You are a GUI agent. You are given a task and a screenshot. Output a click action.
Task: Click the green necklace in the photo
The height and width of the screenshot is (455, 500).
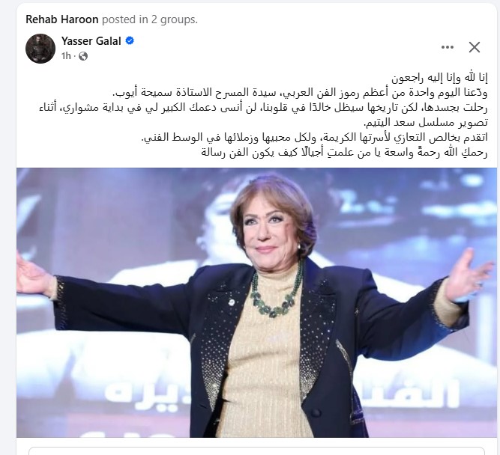click(x=275, y=295)
